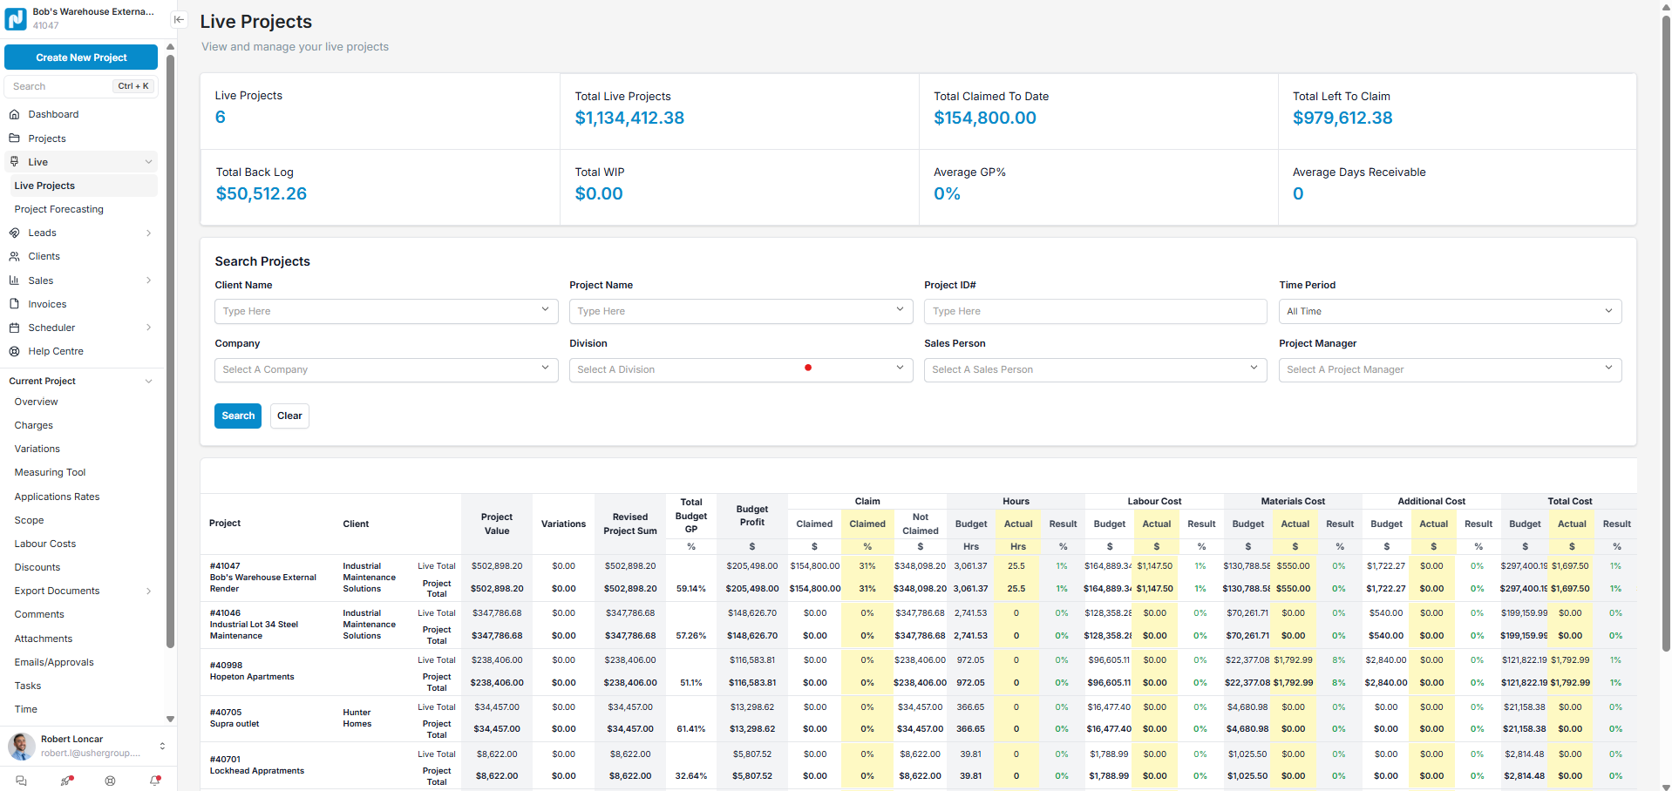Image resolution: width=1672 pixels, height=791 pixels.
Task: Open the chat messages icon
Action: (21, 781)
